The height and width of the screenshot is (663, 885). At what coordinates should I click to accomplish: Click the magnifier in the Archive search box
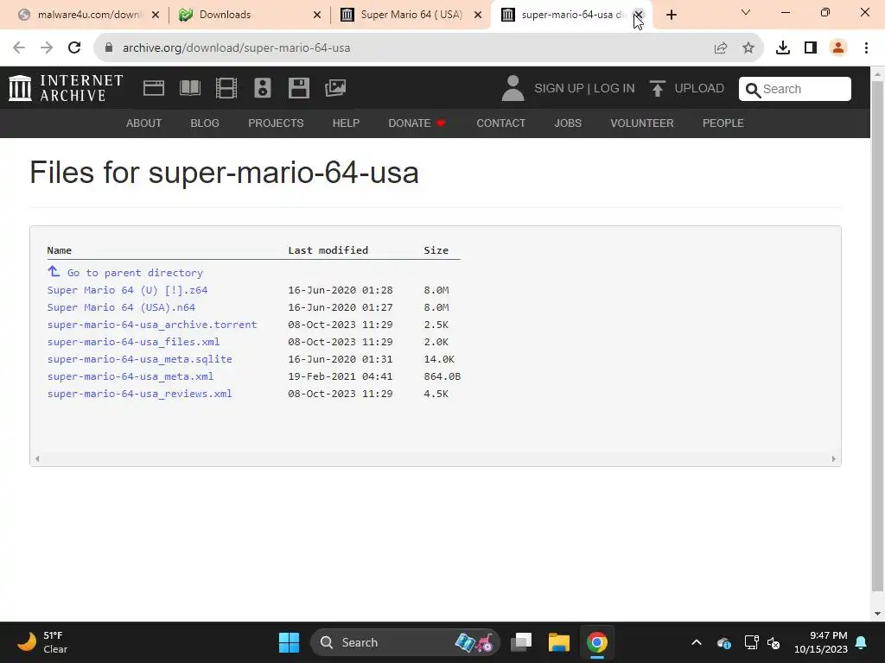[753, 90]
